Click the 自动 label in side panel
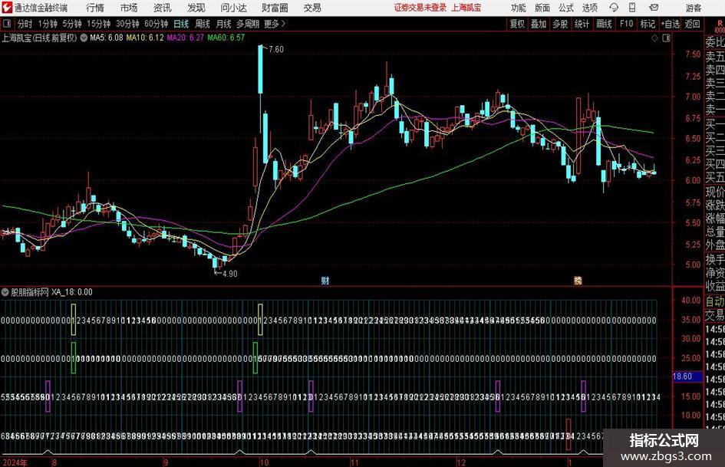Image resolution: width=725 pixels, height=467 pixels. 715,301
